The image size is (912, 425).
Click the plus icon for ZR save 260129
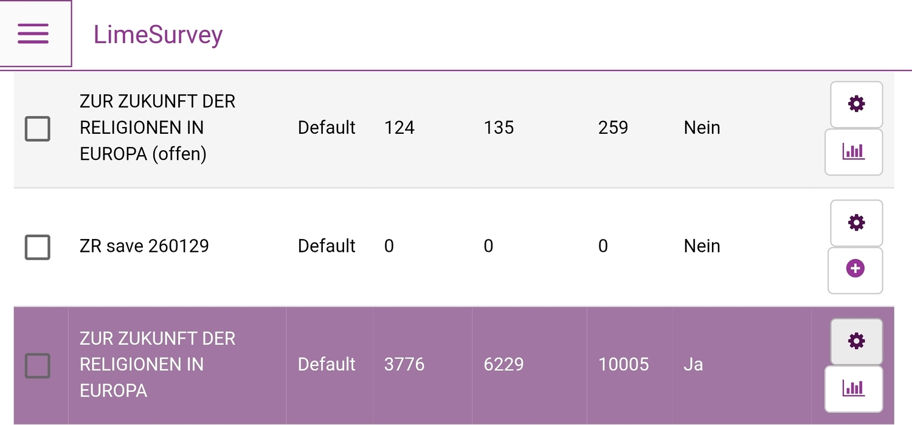[x=855, y=269]
